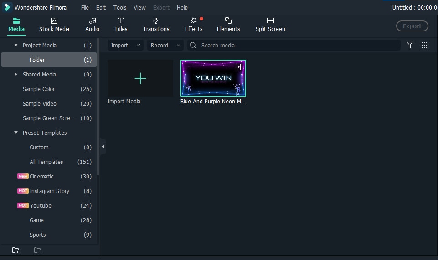Open the Import dropdown
The image size is (438, 260).
125,45
